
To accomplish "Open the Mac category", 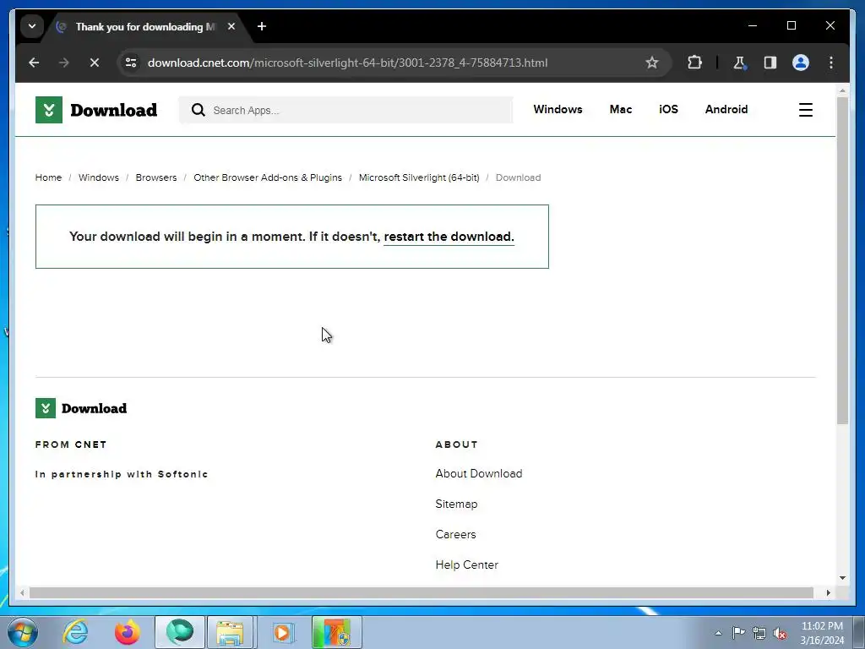I will (x=621, y=109).
